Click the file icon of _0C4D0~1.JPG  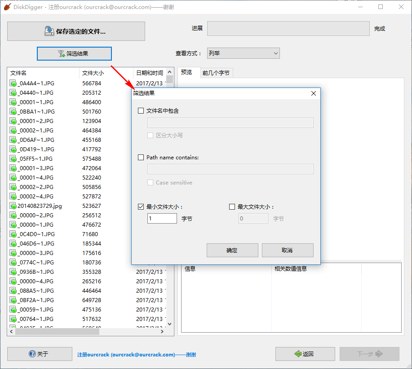(x=13, y=234)
